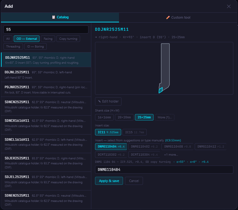Click the tool holder preview image

(x=164, y=68)
